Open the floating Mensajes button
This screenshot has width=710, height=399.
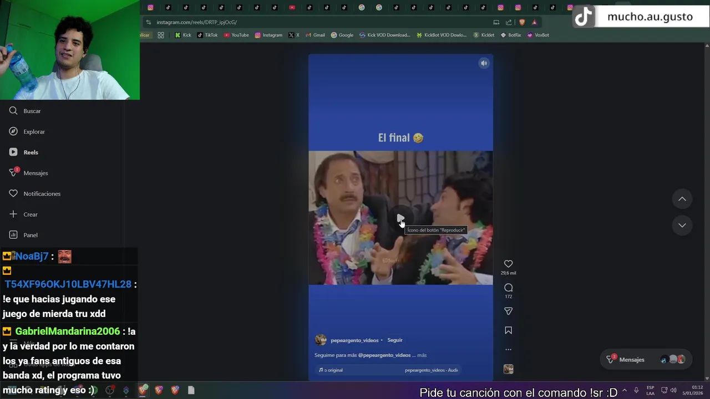point(646,360)
